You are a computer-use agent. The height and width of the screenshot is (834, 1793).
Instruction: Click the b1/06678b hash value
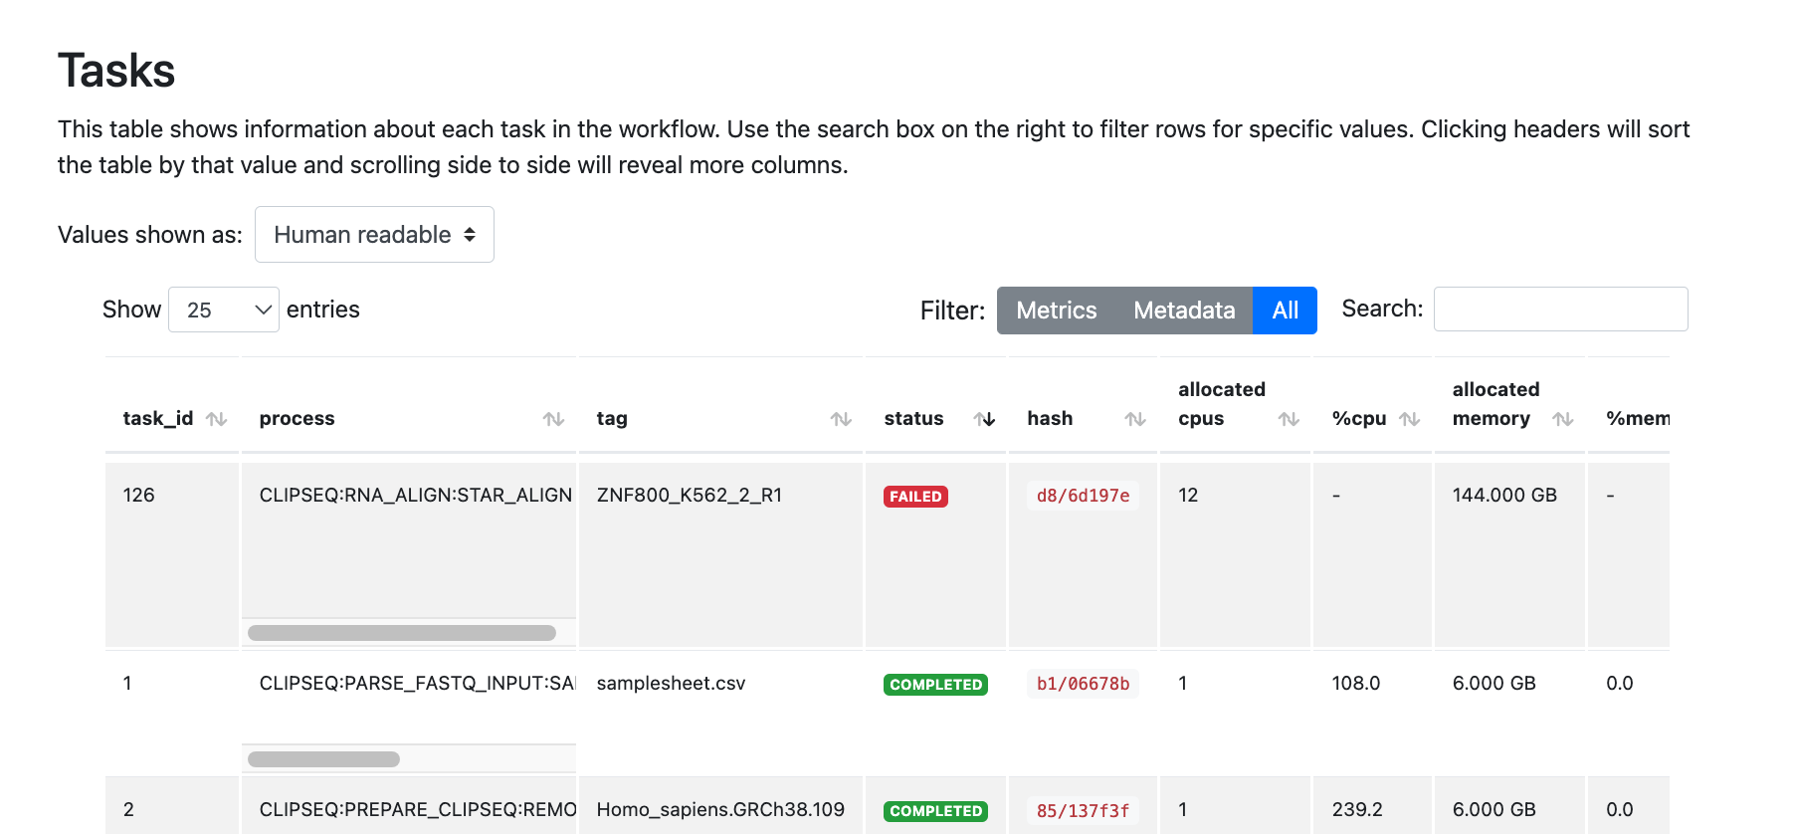click(1083, 684)
